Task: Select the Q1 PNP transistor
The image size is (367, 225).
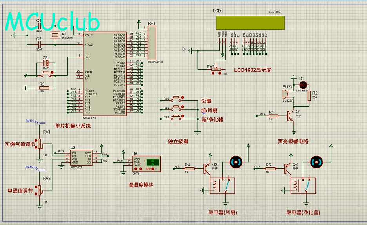Action: coord(290,116)
